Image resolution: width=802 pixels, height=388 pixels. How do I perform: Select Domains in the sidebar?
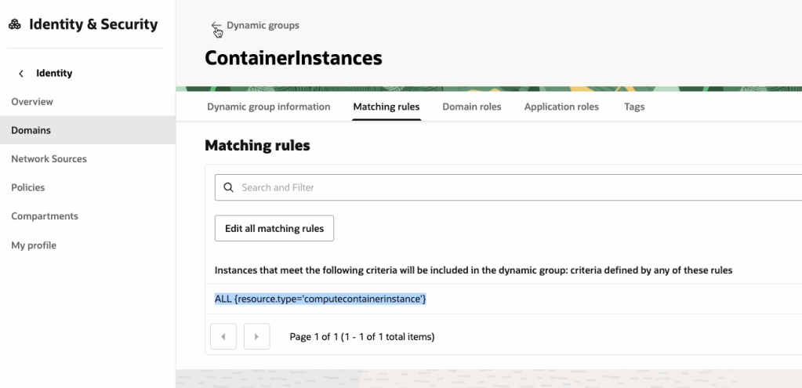point(31,130)
